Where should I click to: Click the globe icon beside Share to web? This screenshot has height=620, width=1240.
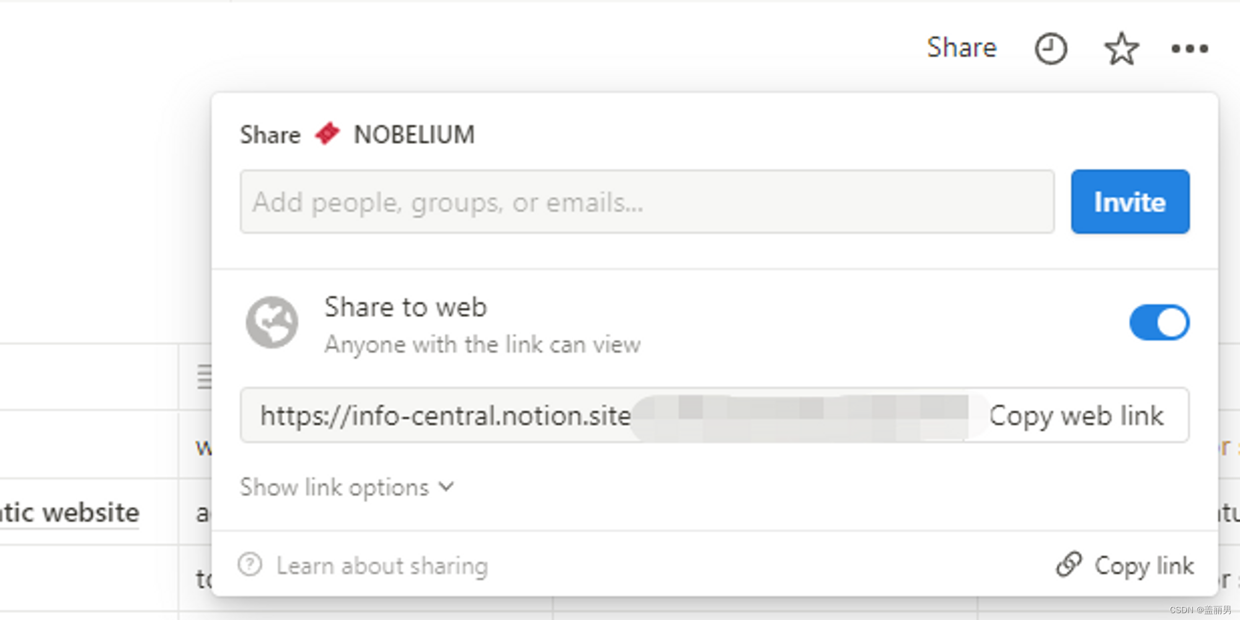(272, 322)
